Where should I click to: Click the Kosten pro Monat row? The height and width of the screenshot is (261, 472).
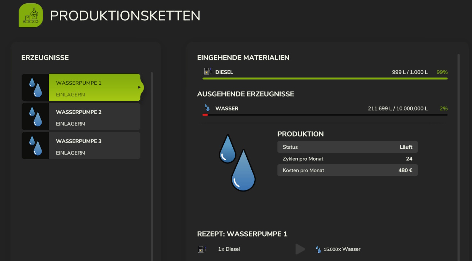click(348, 170)
